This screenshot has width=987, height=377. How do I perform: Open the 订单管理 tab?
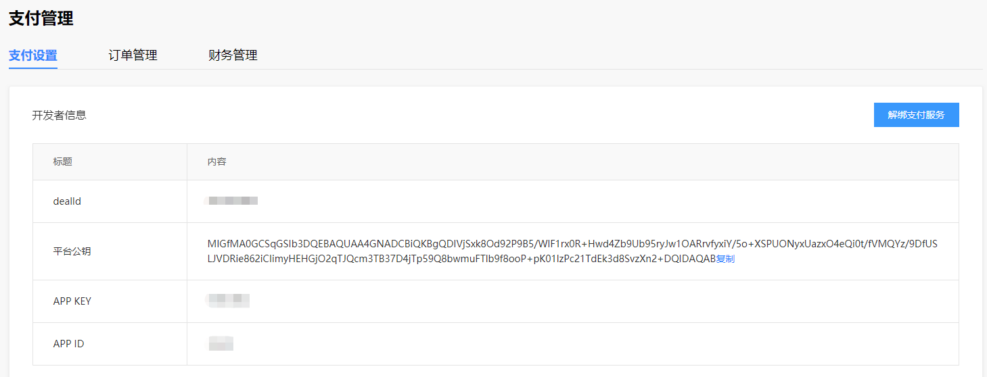pos(133,55)
